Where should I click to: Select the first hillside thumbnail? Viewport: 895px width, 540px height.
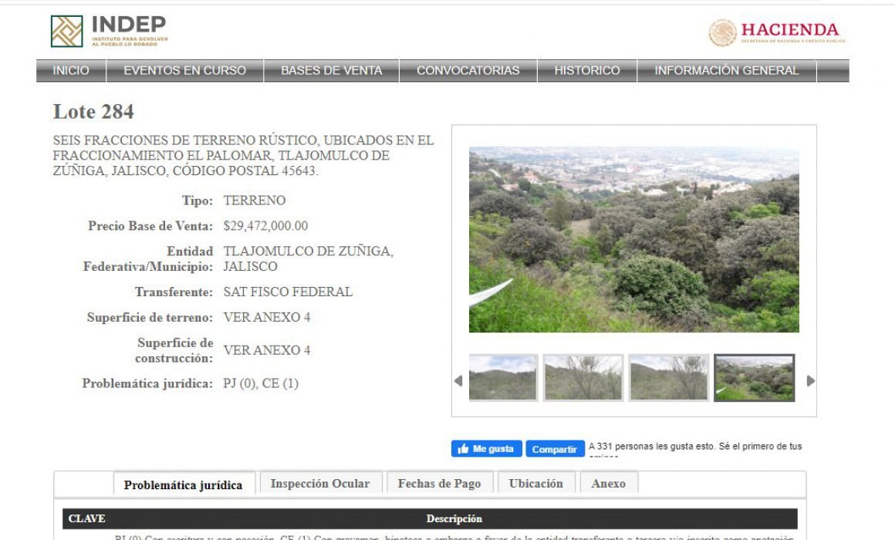coord(503,377)
